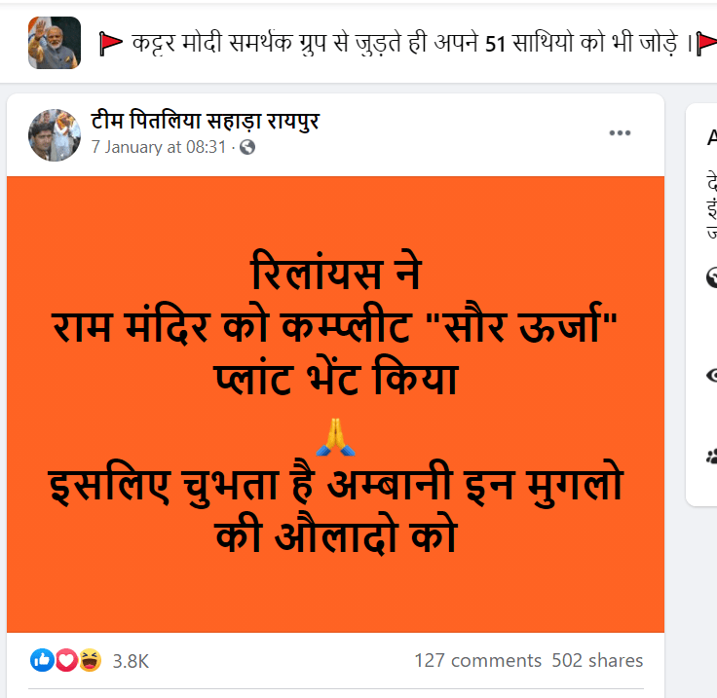Open the टीम पितलिया सहाड़ा रायपुर profile

pyautogui.click(x=205, y=121)
